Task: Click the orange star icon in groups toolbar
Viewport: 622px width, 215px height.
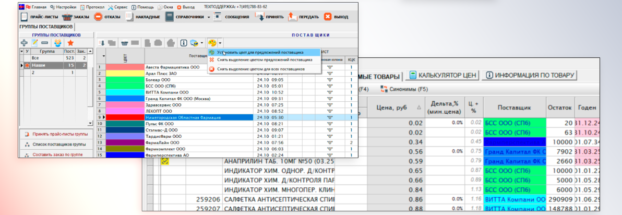Action: (70, 42)
